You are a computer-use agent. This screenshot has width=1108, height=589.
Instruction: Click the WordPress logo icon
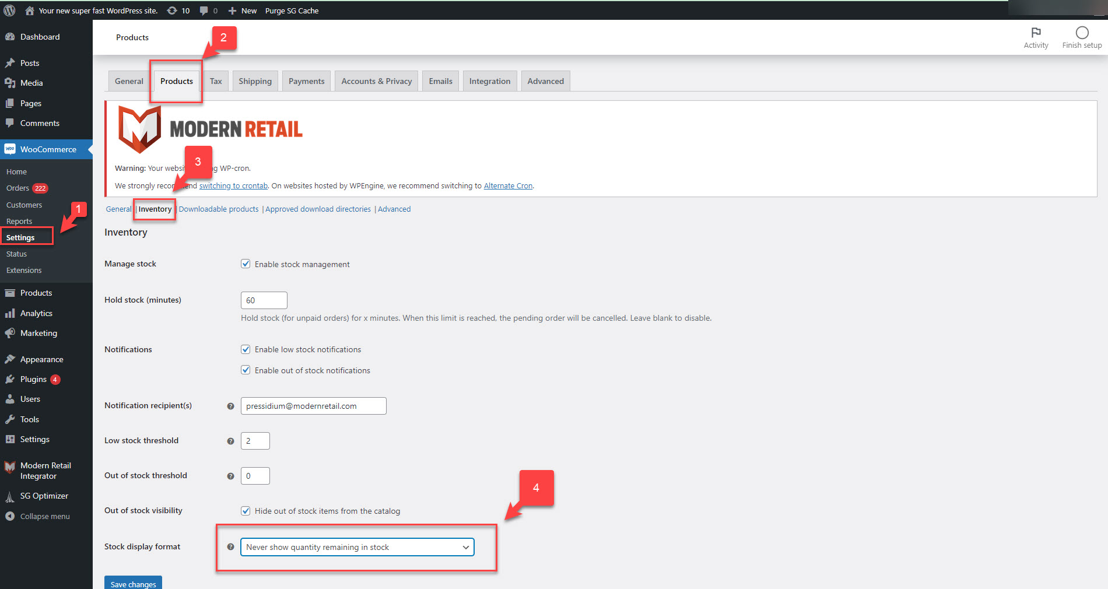9,10
